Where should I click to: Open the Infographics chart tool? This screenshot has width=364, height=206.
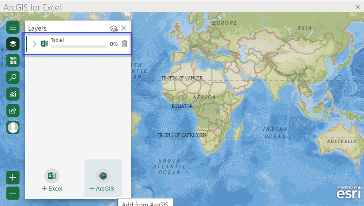(13, 94)
